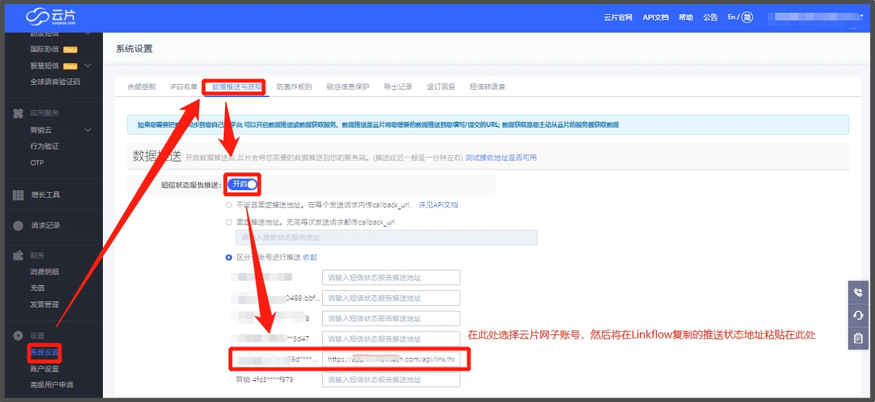
Task: Open 国际彩信 sidebar item
Action: point(44,49)
